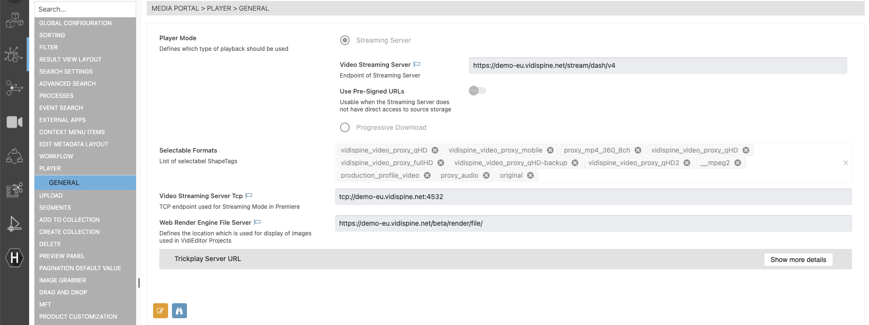Open the WORKFLOW sidebar section
869x325 pixels.
click(56, 156)
